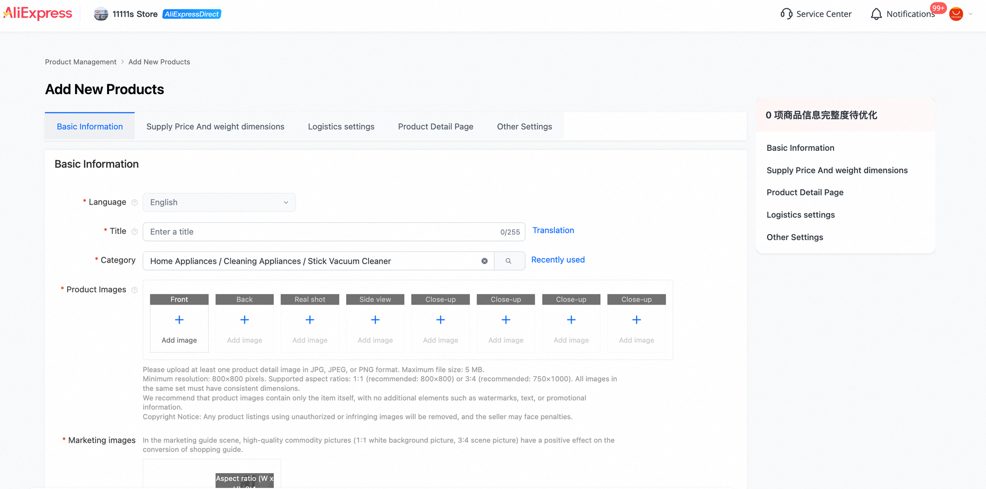The image size is (986, 489).
Task: Jump to Basic Information in side panel
Action: pos(800,148)
